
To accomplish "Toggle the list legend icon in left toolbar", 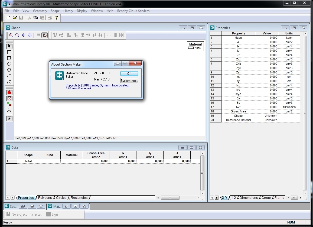I will [9, 118].
